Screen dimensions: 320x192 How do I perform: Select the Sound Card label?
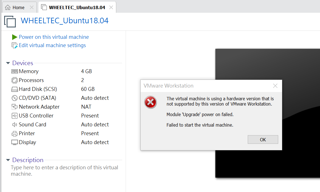point(32,125)
